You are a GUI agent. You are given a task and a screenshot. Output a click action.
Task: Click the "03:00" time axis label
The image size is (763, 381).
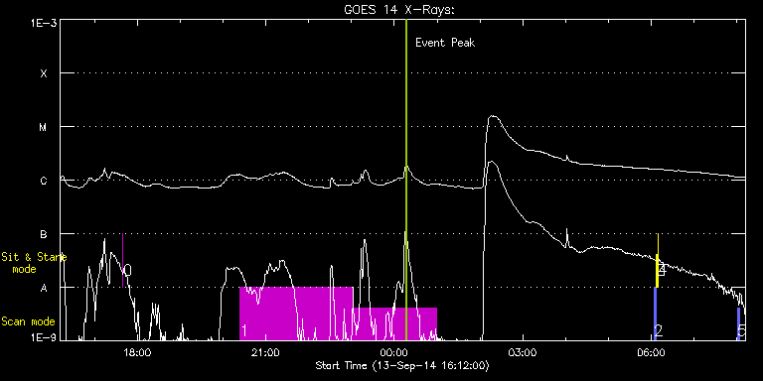[x=524, y=352]
